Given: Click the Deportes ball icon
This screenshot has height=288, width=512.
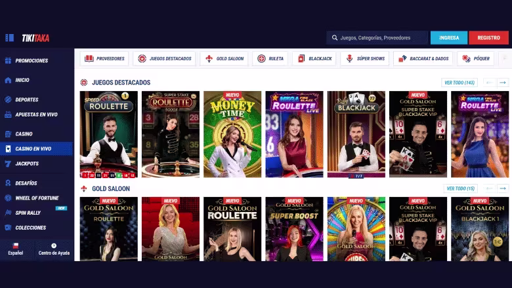Looking at the screenshot, I should pyautogui.click(x=8, y=99).
